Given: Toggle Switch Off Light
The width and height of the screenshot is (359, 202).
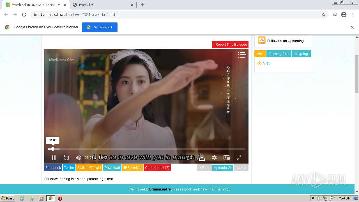Looking at the screenshot, I should (89, 168).
